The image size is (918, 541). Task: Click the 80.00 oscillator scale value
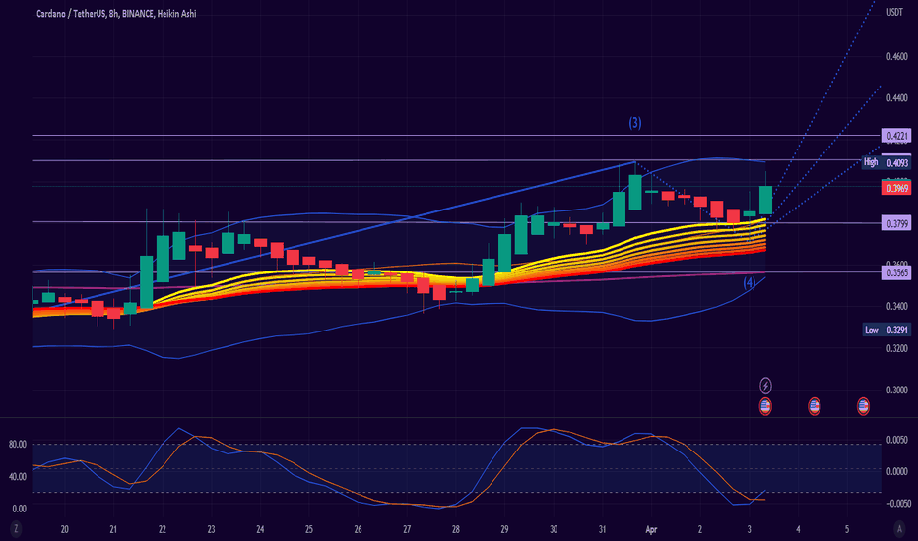tap(18, 445)
